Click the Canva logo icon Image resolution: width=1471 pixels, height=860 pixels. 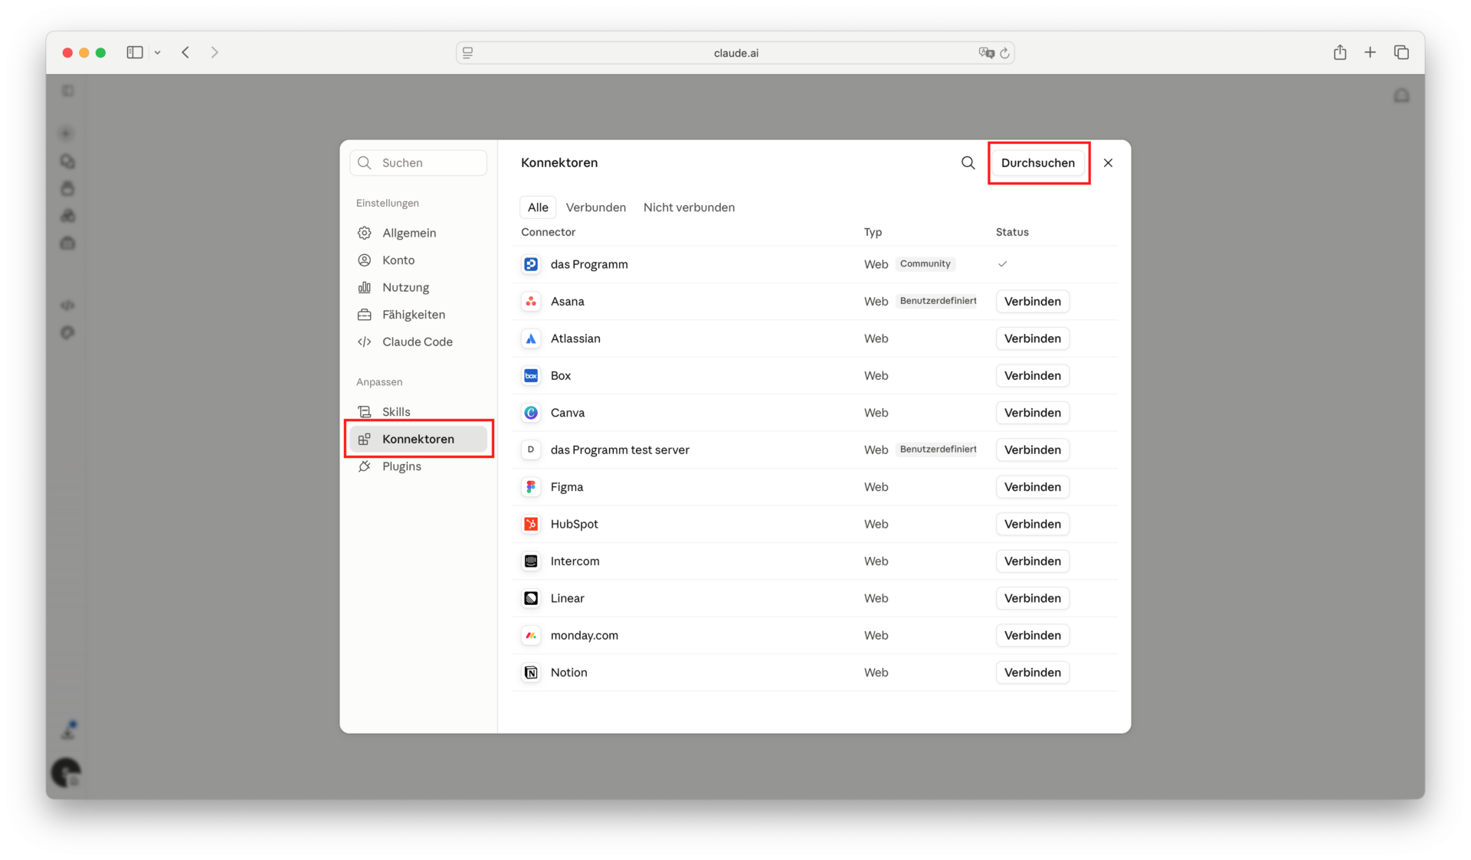click(x=531, y=413)
